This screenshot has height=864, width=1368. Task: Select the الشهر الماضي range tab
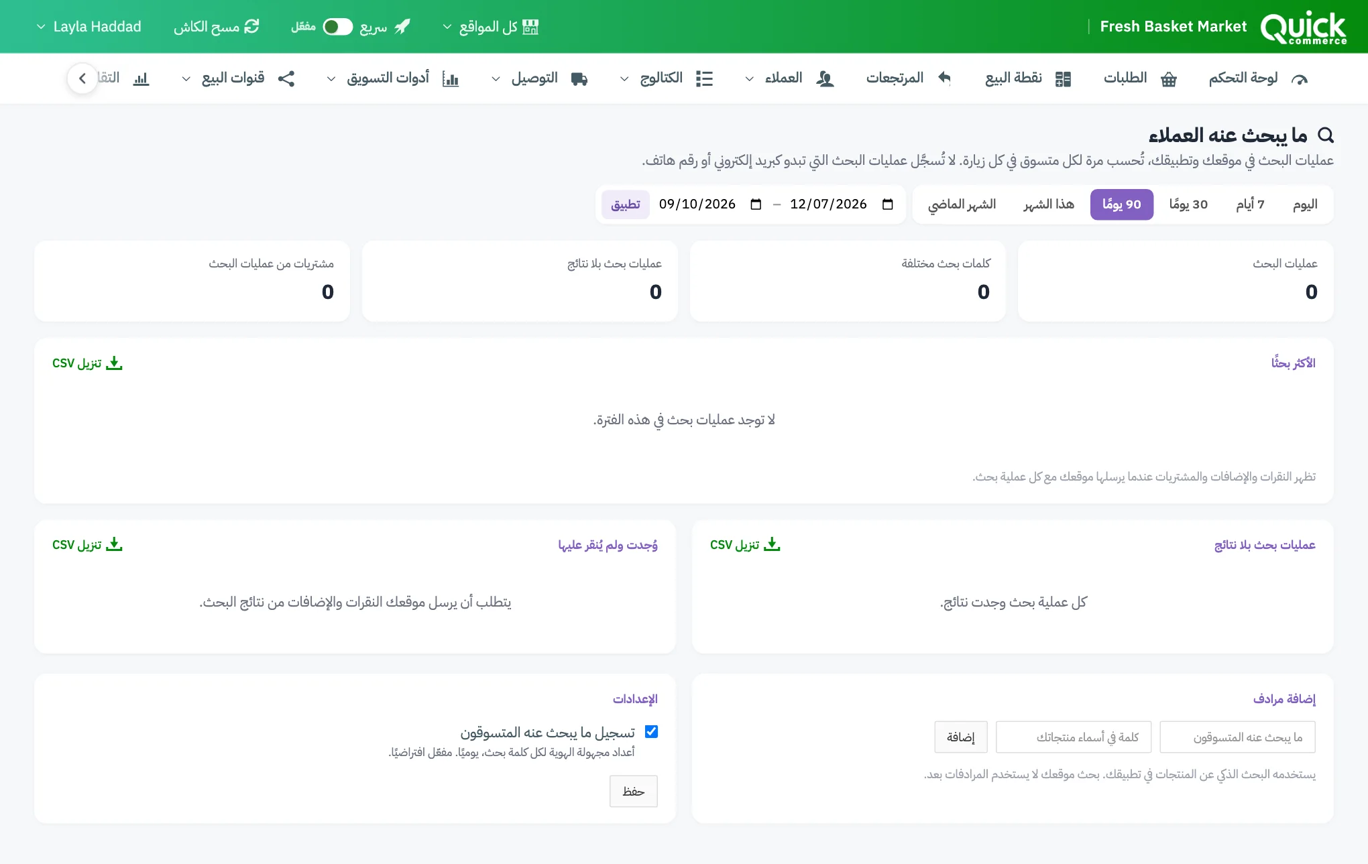tap(962, 204)
